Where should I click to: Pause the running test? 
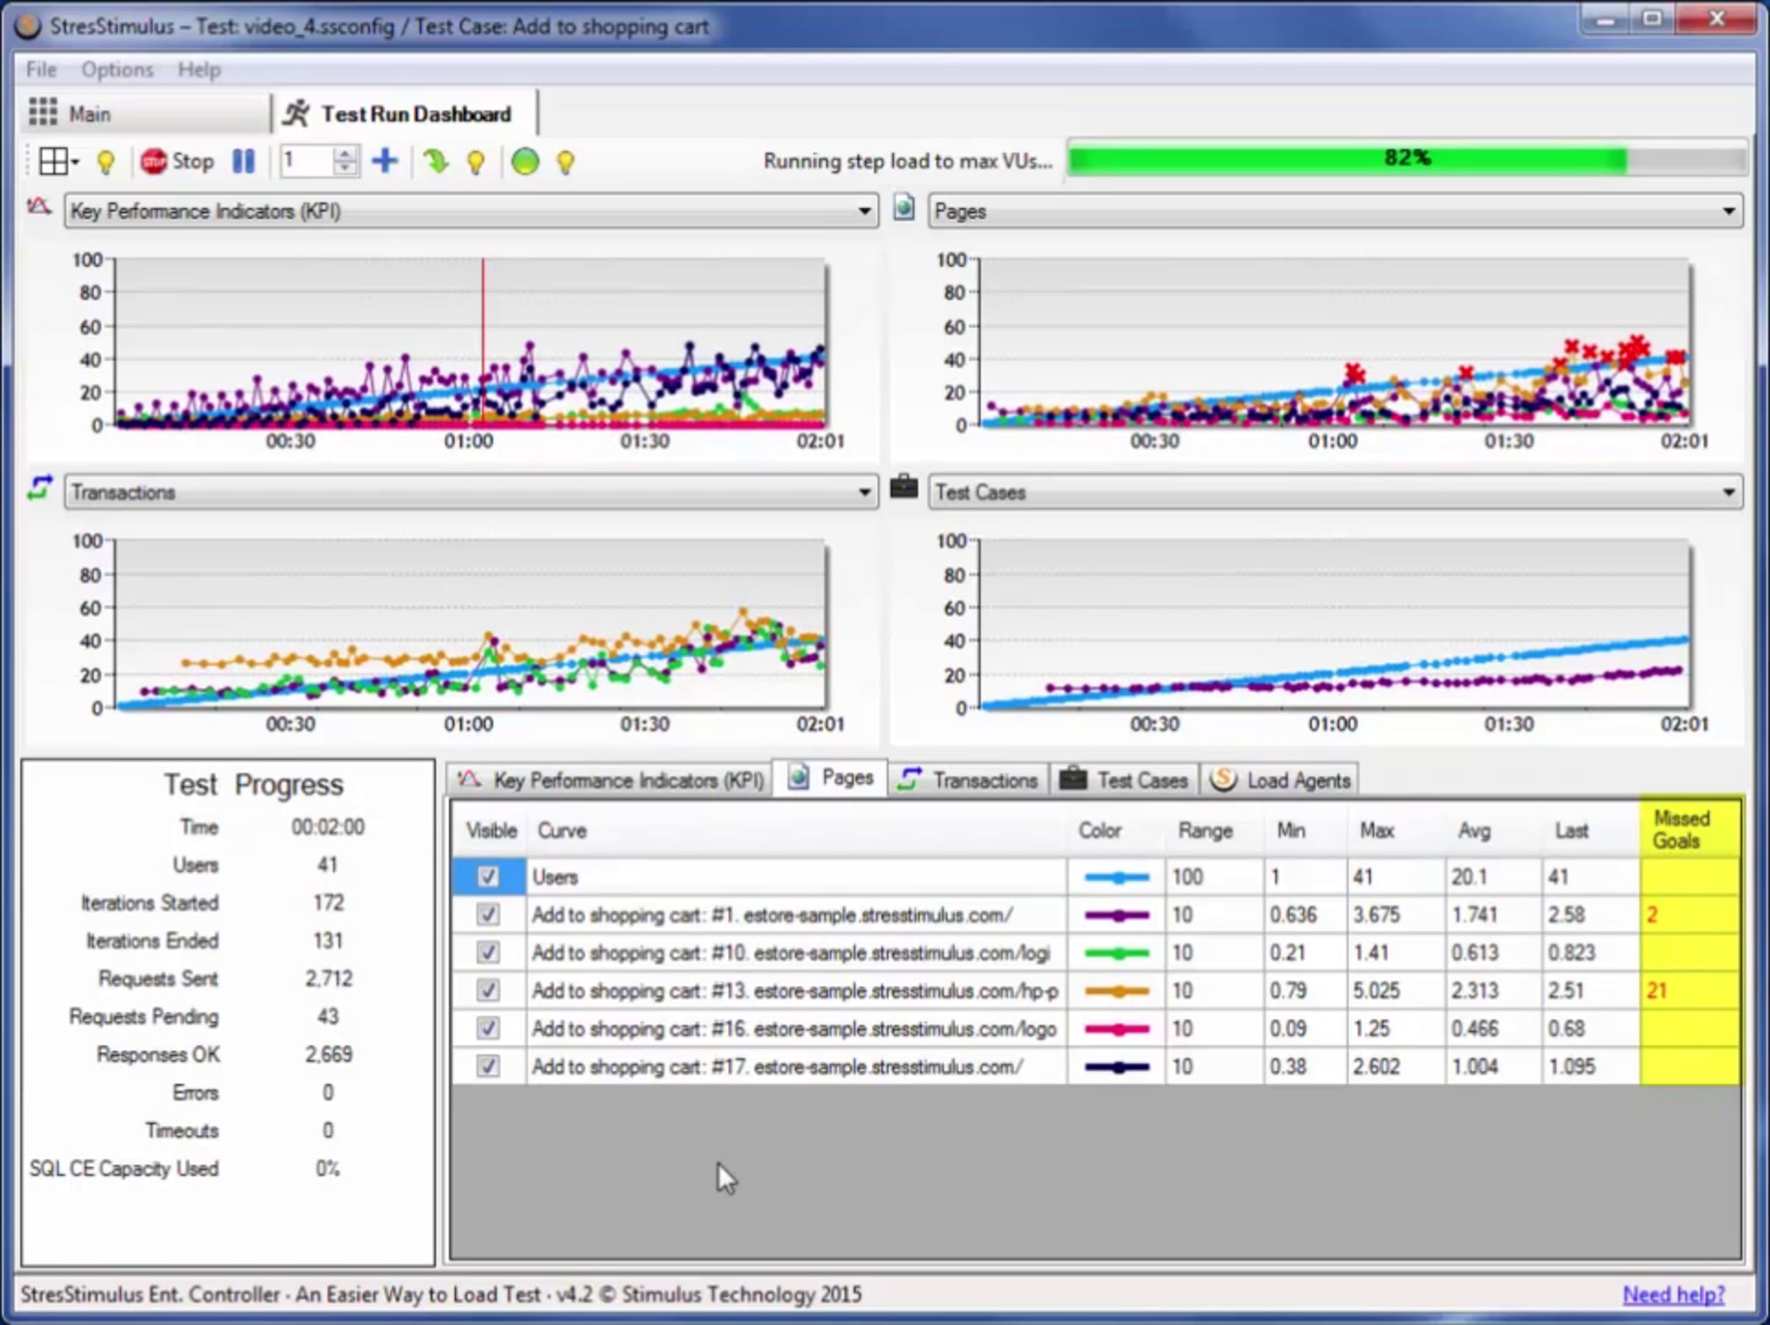[x=243, y=162]
